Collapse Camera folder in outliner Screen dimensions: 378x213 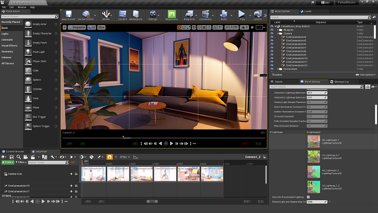click(x=278, y=33)
